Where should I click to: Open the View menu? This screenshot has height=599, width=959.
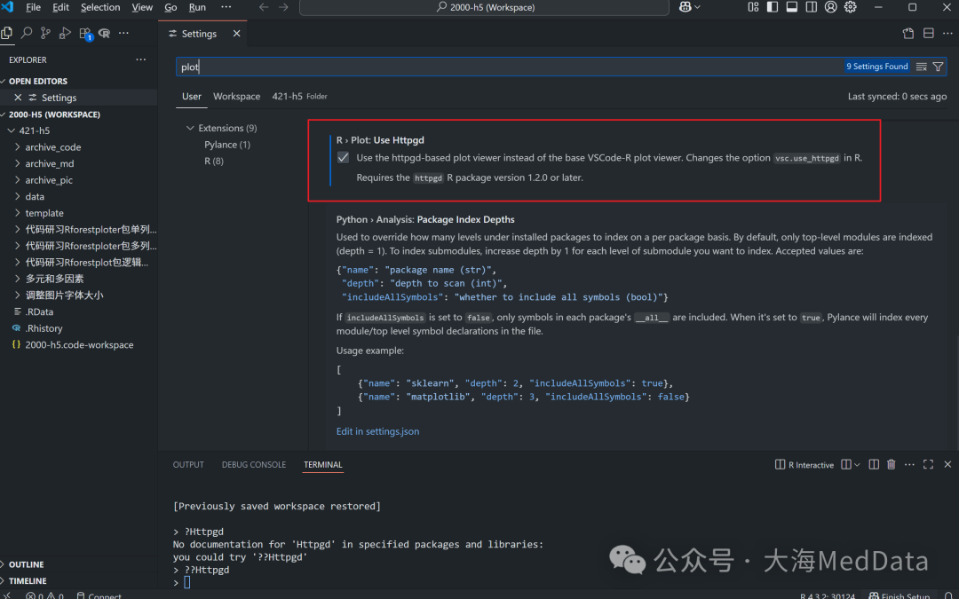(142, 7)
